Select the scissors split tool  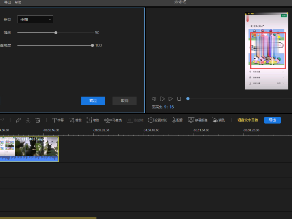tap(28, 120)
